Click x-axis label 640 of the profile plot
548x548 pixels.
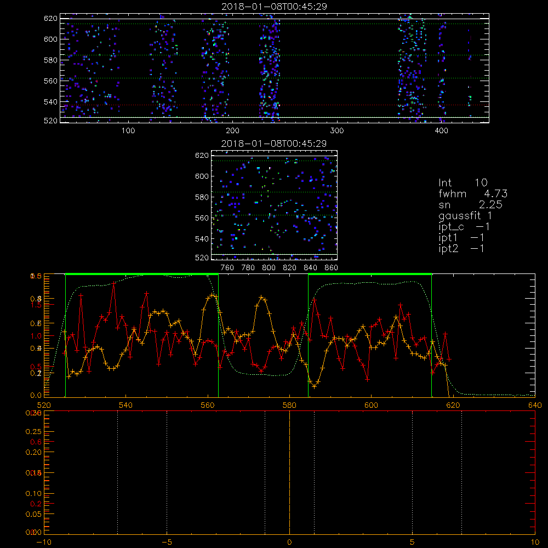click(535, 405)
